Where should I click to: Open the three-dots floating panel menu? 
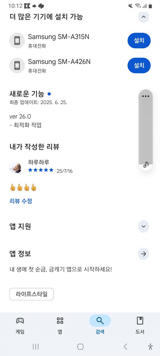click(146, 96)
